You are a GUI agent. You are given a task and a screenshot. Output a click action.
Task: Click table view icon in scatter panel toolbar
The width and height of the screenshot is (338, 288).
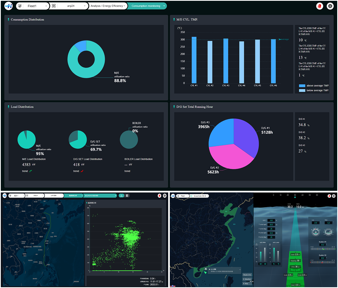pos(127,196)
